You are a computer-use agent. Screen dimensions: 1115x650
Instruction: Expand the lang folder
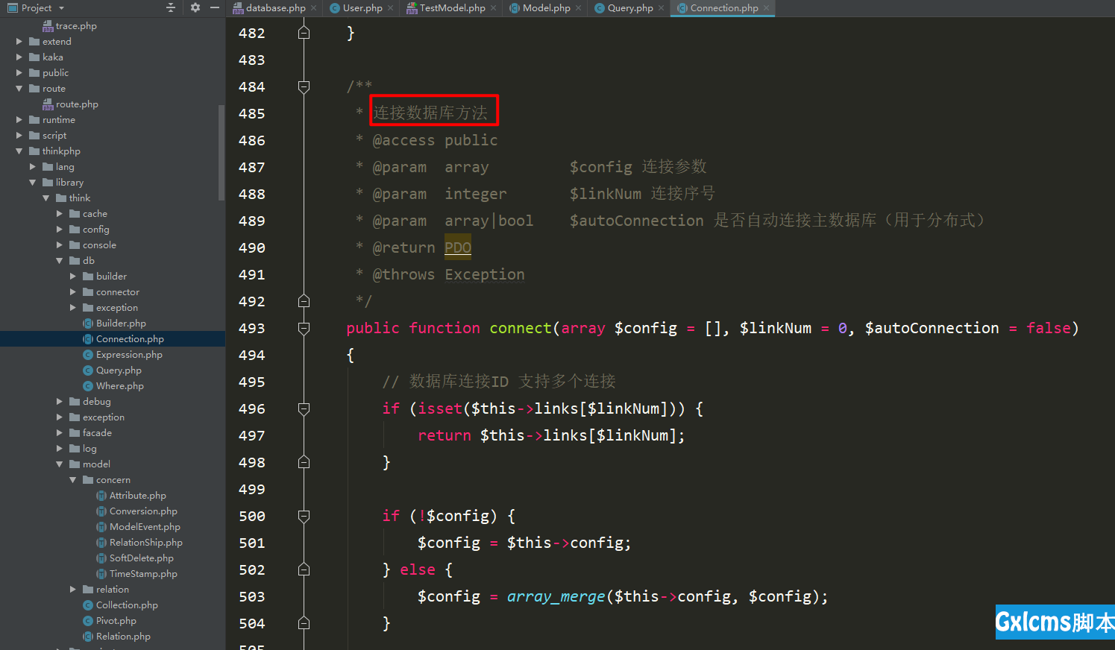pyautogui.click(x=33, y=167)
